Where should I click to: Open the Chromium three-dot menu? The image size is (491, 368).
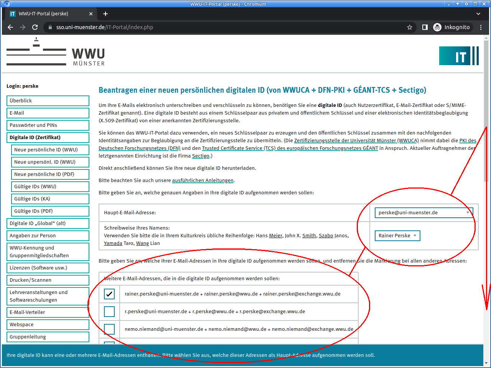coord(481,27)
